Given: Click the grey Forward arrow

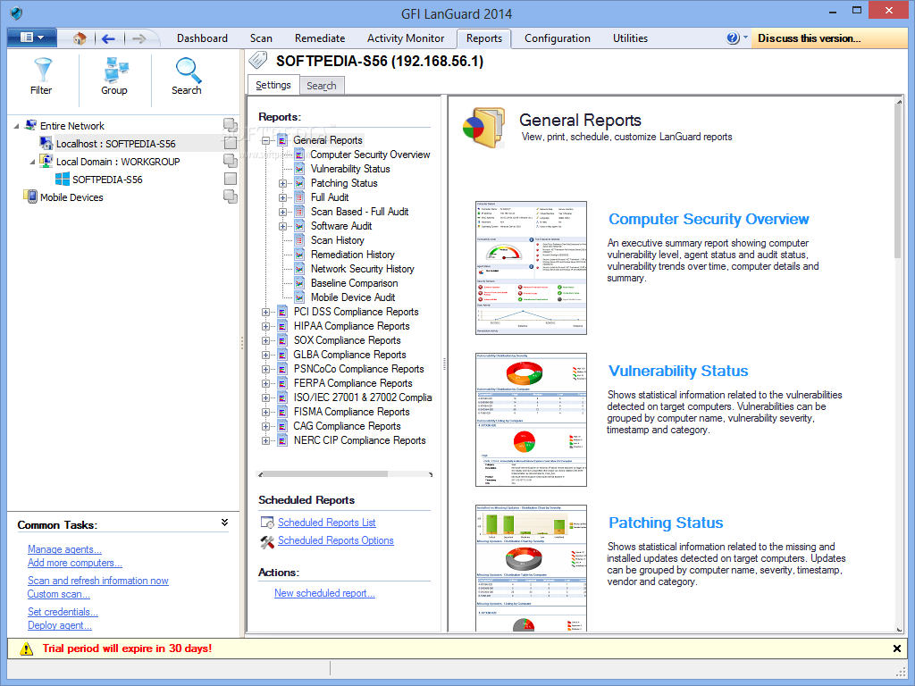Looking at the screenshot, I should 139,38.
